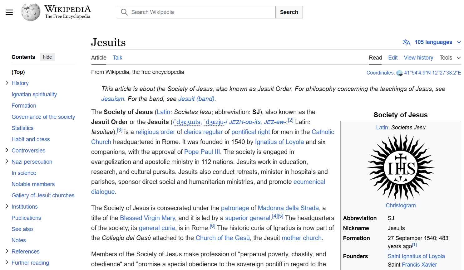Expand the Further reading section
This screenshot has height=270, width=464.
(7, 262)
